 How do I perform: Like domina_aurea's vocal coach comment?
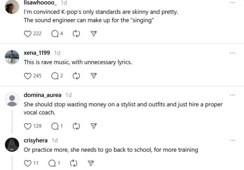tap(27, 126)
